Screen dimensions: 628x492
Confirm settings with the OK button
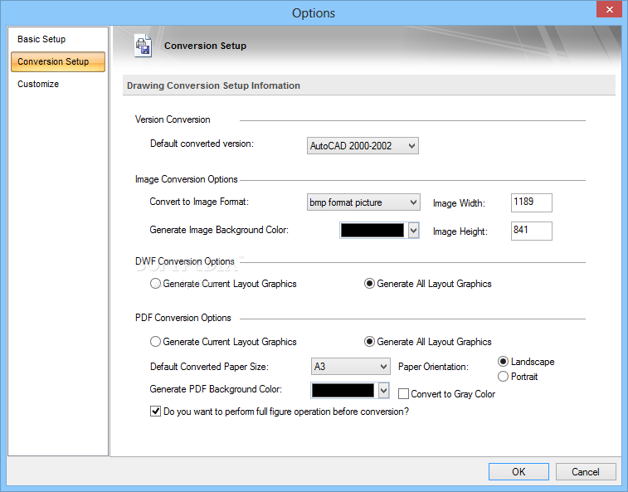coord(518,472)
